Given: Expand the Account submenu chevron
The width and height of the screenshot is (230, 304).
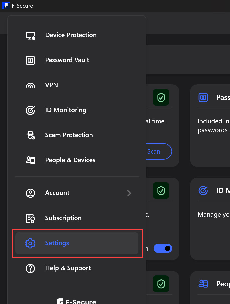Looking at the screenshot, I should 129,193.
